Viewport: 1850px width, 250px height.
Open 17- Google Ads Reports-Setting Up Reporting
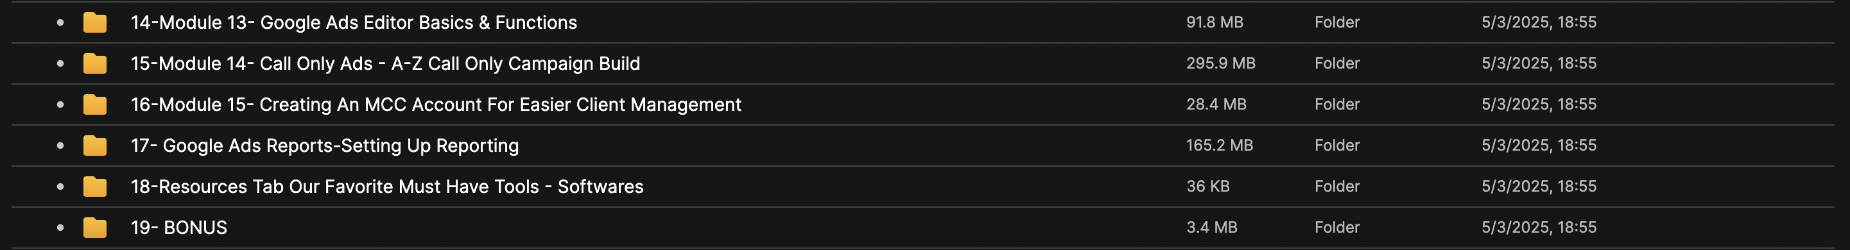[325, 146]
